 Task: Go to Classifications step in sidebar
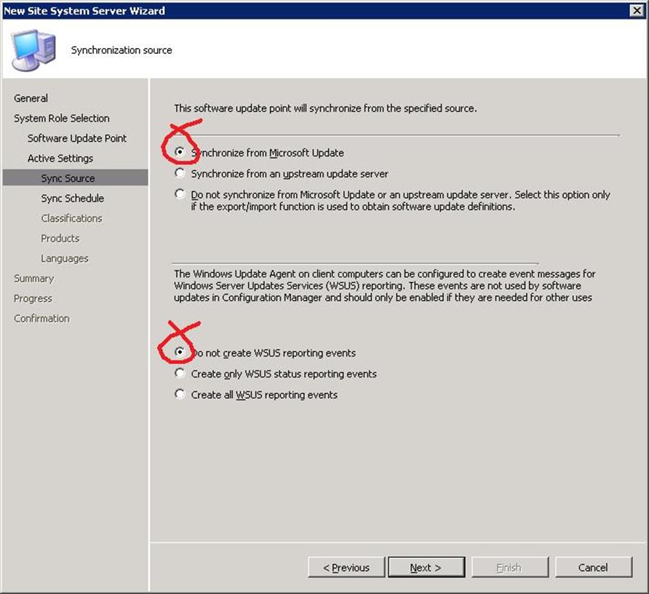point(71,218)
